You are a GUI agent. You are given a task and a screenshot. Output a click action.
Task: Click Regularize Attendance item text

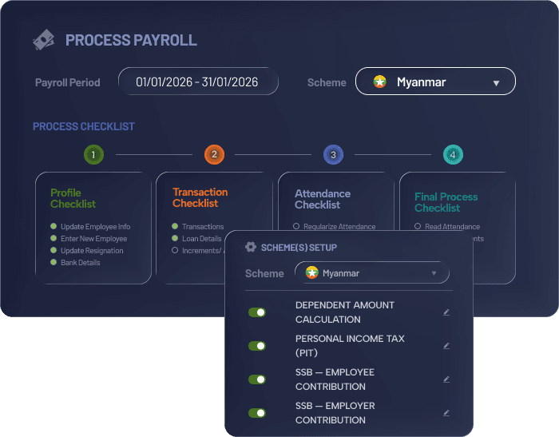(339, 227)
